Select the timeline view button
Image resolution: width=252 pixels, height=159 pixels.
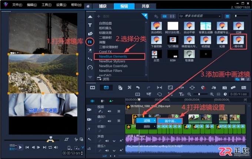click(106, 87)
